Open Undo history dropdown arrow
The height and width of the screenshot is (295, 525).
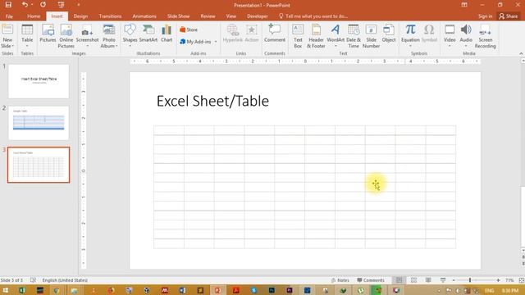(32, 5)
